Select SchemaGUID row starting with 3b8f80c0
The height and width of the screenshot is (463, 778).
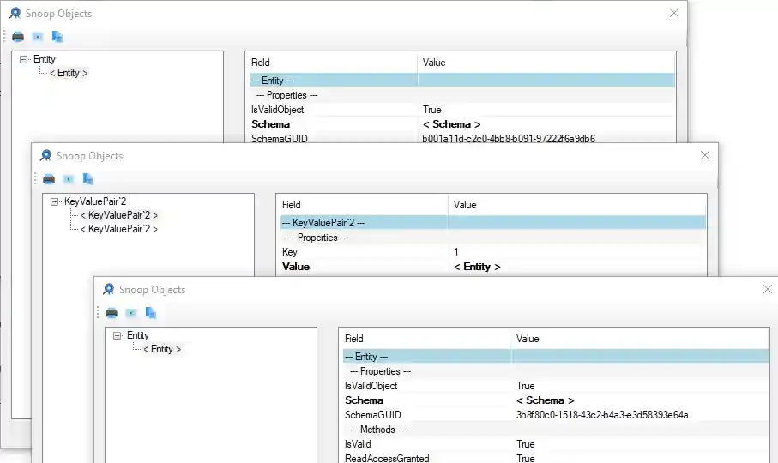pyautogui.click(x=602, y=415)
